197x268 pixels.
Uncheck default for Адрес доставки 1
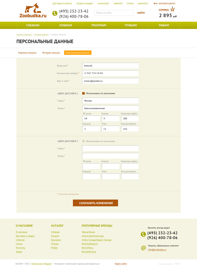coord(84,93)
